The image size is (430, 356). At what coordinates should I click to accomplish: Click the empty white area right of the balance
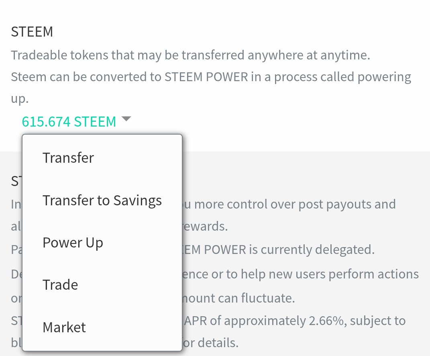pyautogui.click(x=281, y=121)
